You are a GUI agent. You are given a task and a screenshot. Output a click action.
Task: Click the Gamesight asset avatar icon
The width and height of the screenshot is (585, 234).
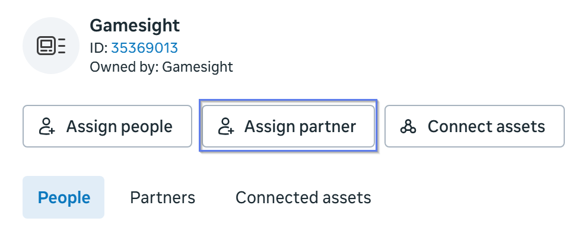tap(51, 46)
